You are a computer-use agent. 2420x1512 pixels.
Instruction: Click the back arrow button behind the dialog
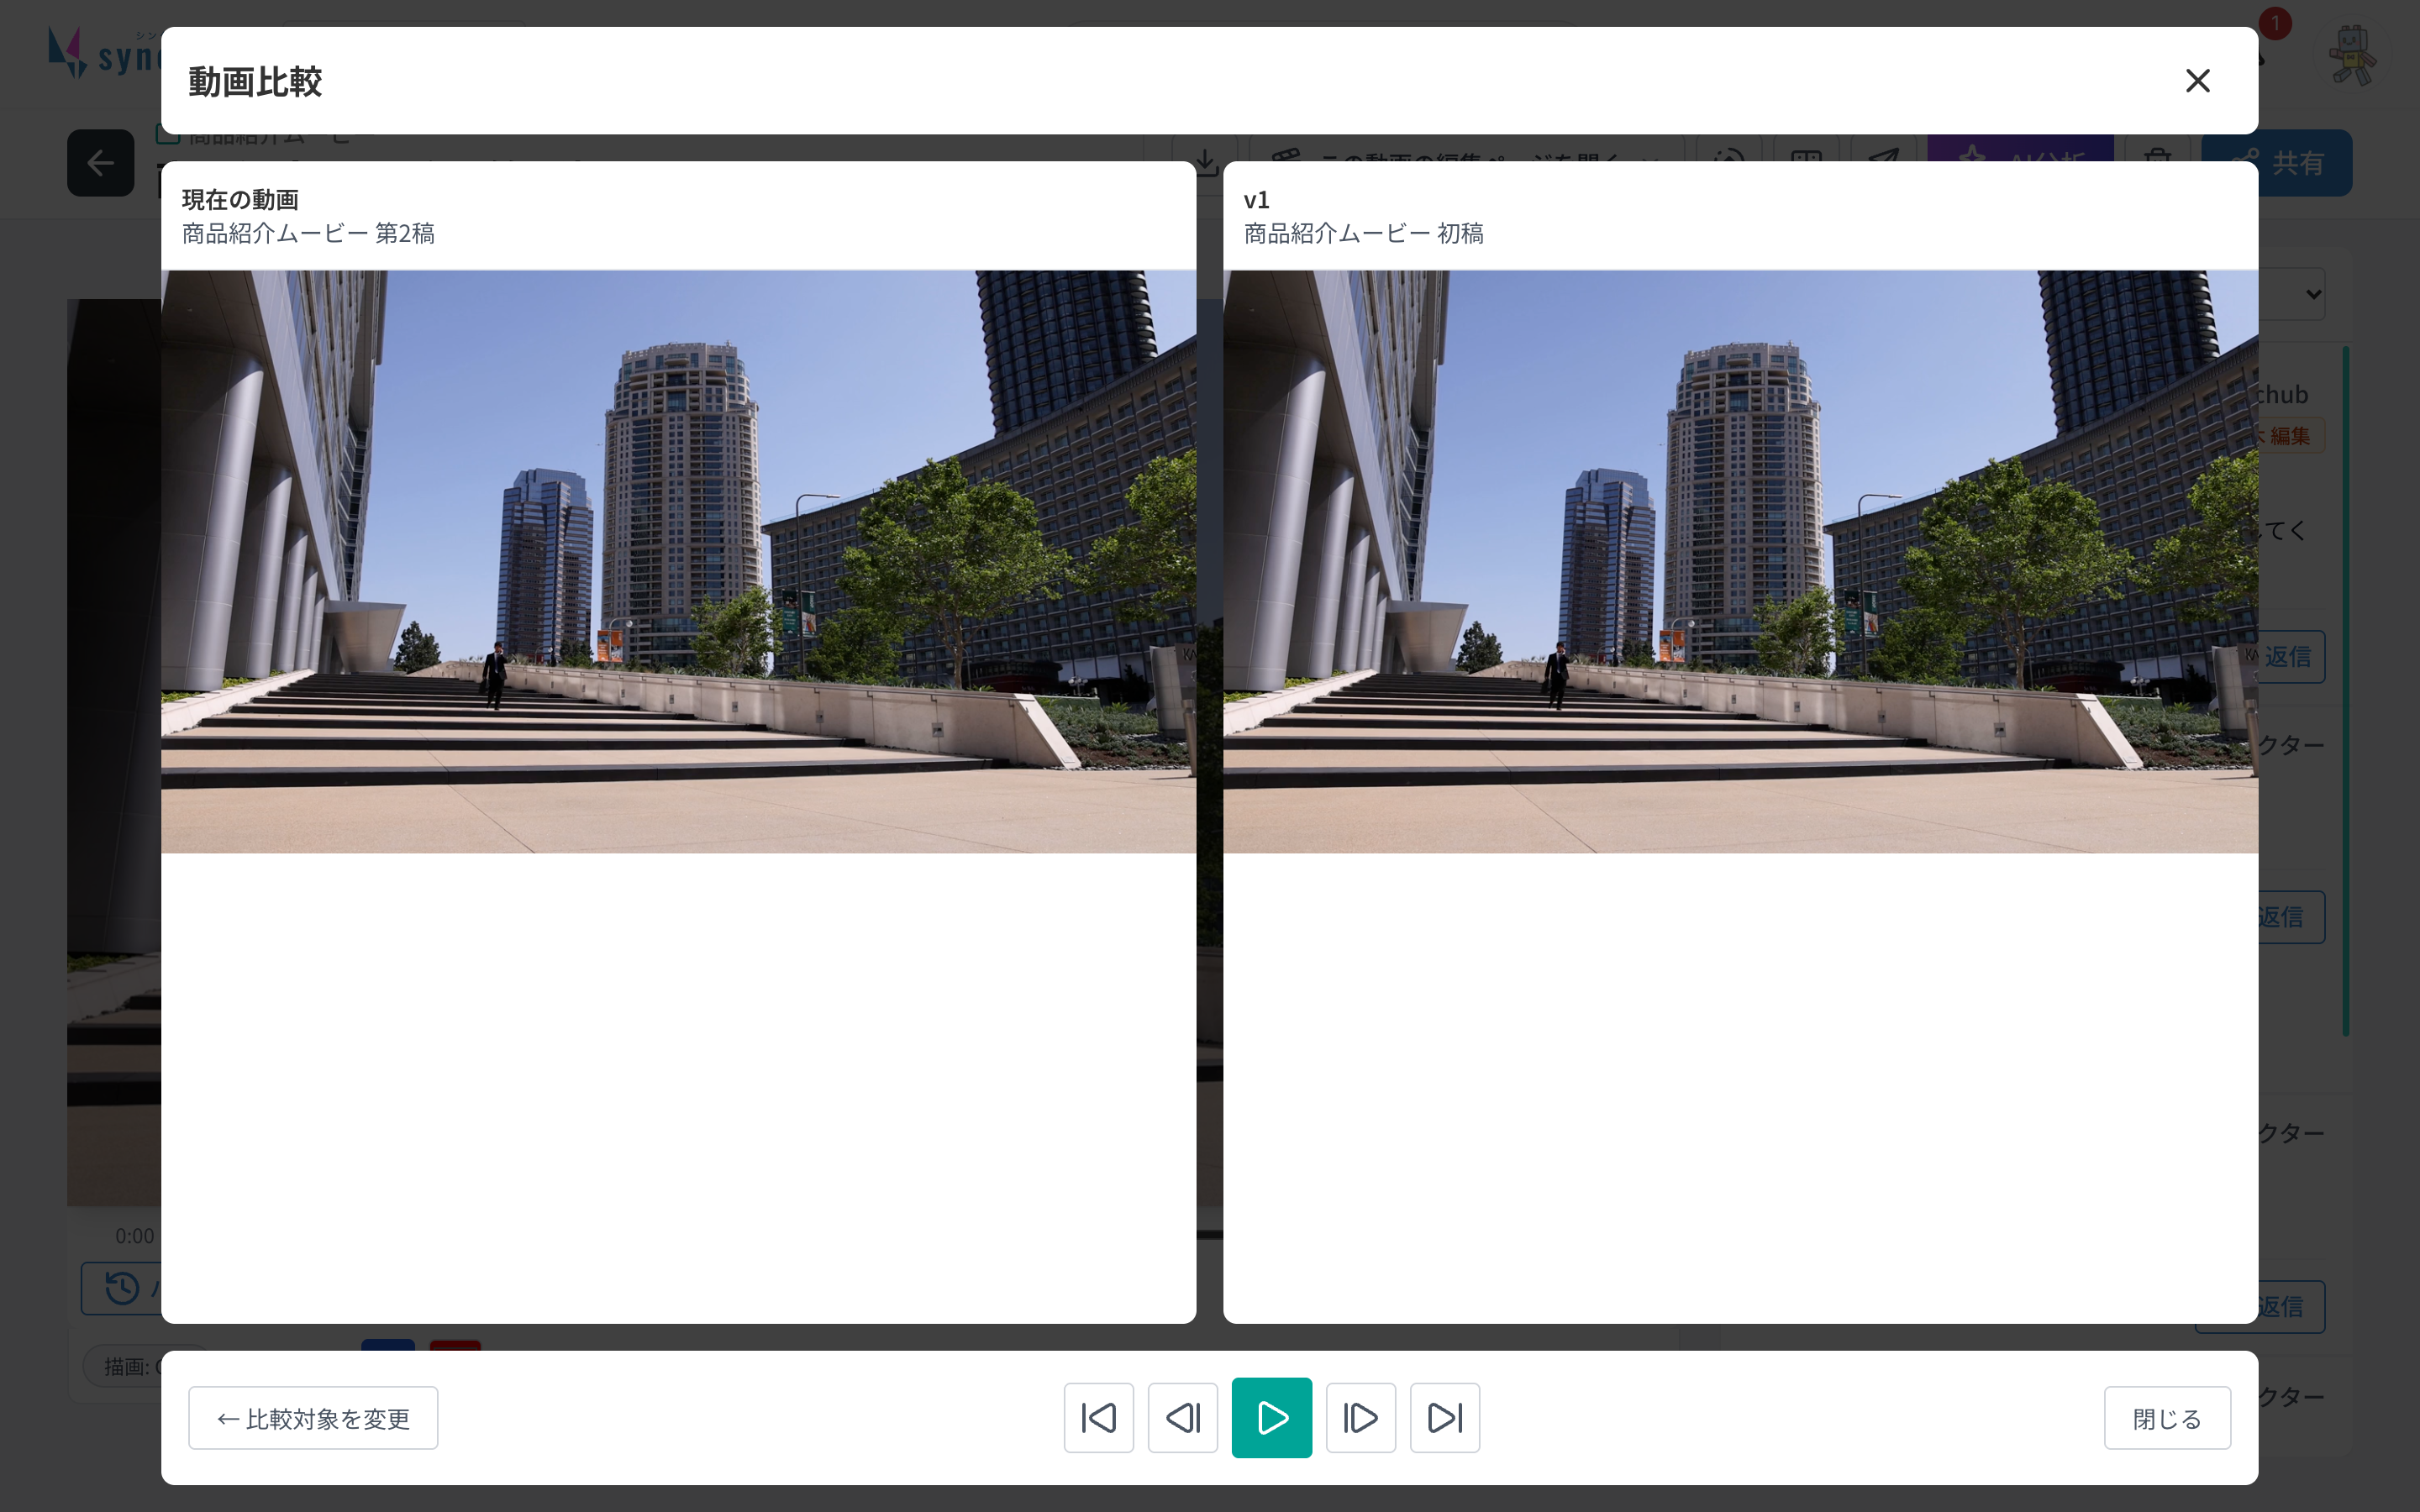[x=100, y=162]
